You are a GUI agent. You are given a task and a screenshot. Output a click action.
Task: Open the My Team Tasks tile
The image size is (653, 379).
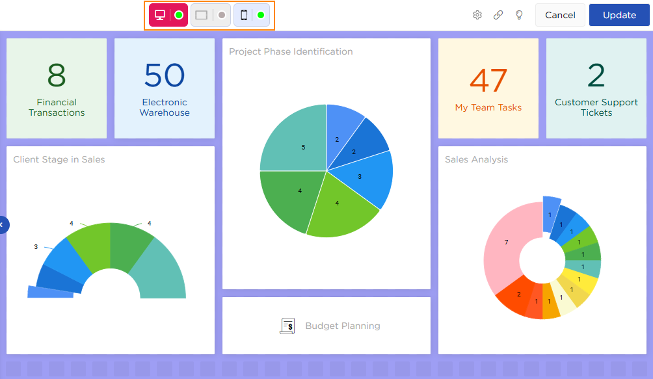[x=488, y=88]
